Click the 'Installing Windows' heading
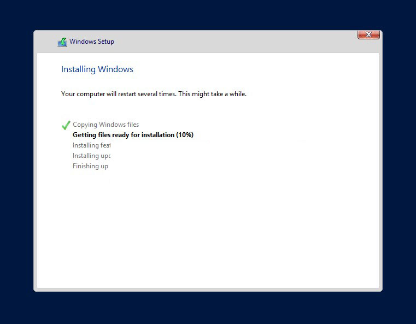Image resolution: width=416 pixels, height=324 pixels. coord(97,69)
